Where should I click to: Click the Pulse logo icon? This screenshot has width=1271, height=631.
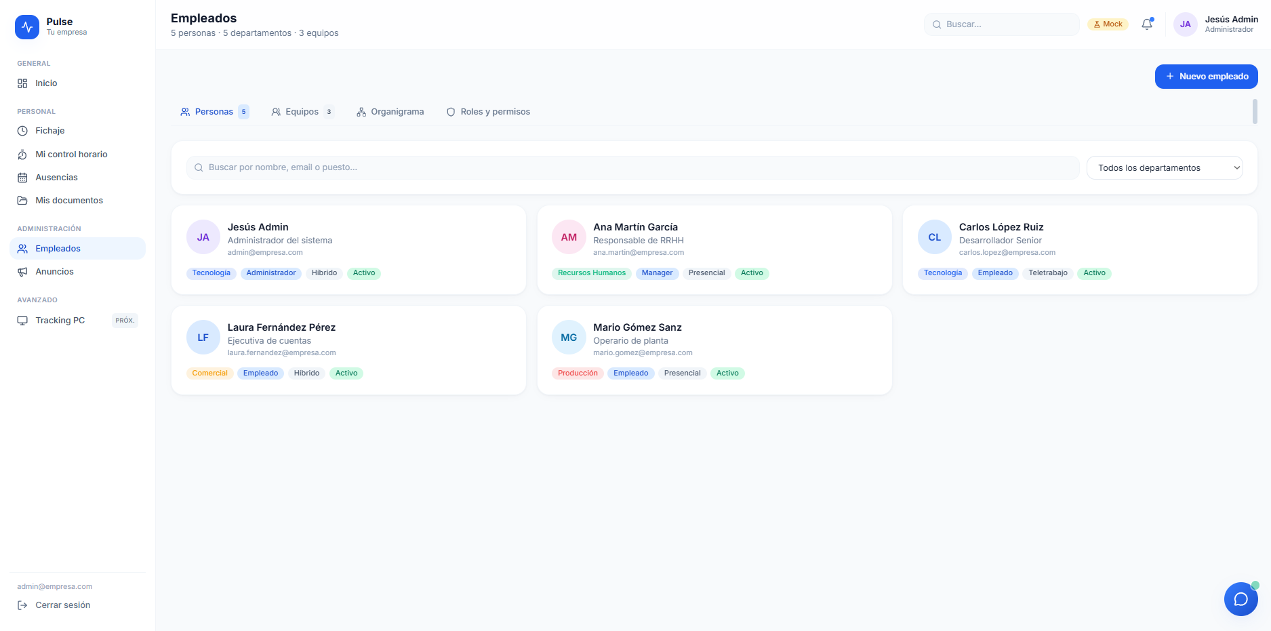(x=27, y=27)
